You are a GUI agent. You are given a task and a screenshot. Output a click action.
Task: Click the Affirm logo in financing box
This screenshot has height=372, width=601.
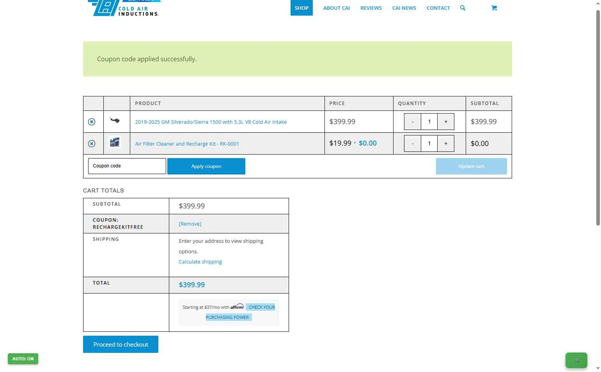(x=237, y=307)
